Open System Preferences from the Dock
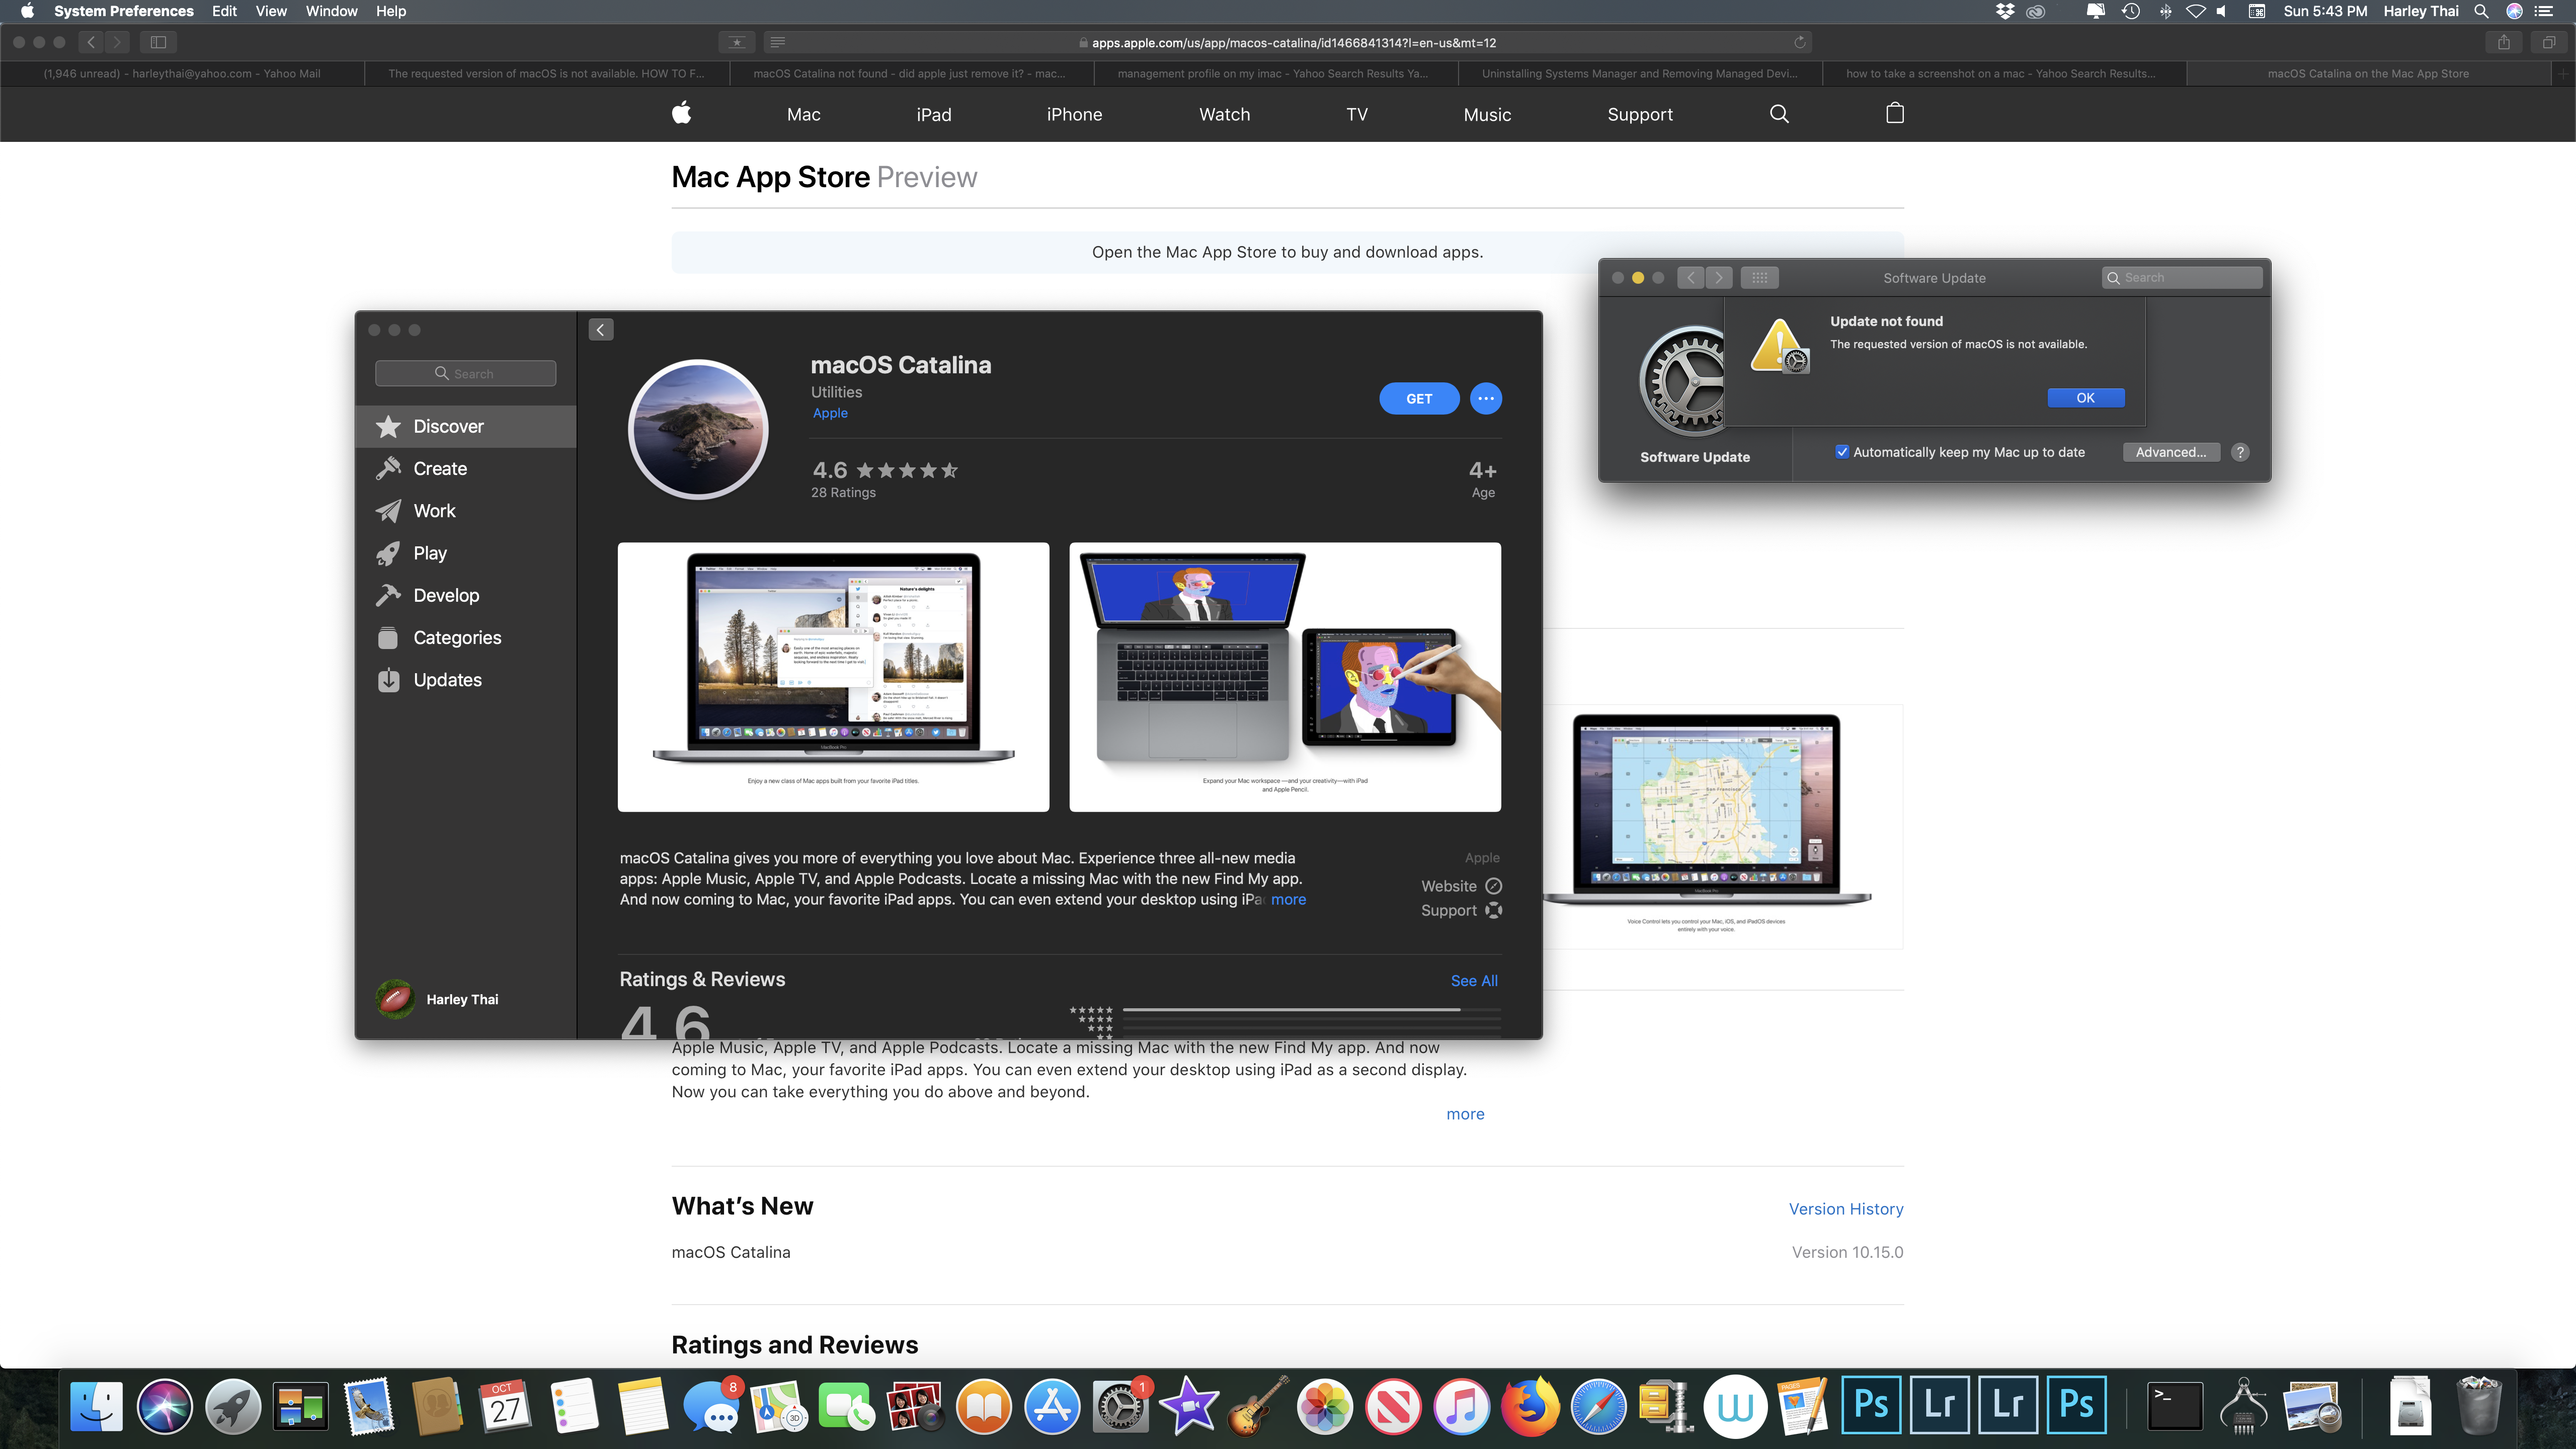 [x=1121, y=1407]
